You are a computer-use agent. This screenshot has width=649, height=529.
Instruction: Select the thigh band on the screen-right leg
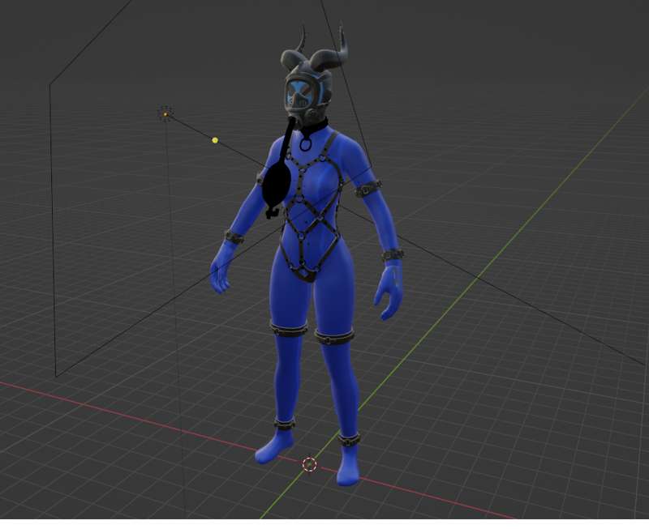(x=335, y=337)
